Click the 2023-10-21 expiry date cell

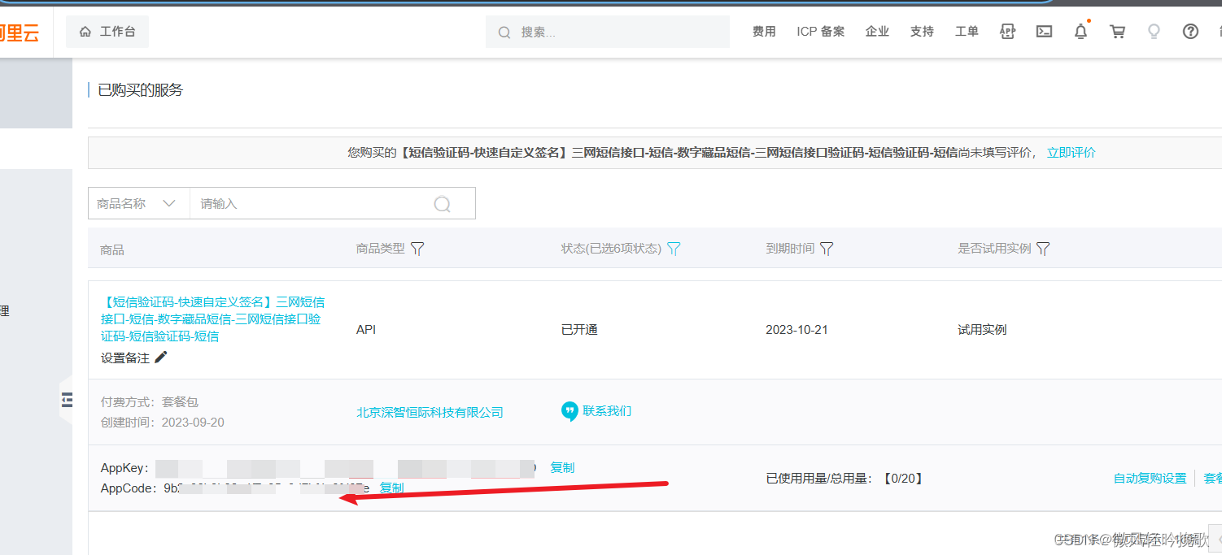click(796, 330)
